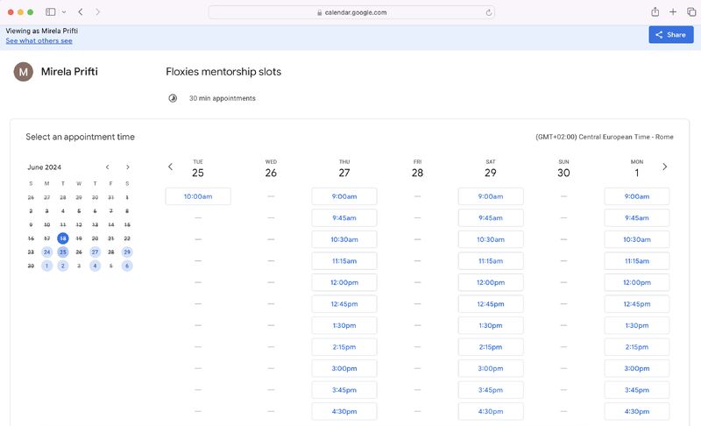Viewport: 701px width, 426px height.
Task: Book the 10:00am slot on Tuesday 25
Action: coord(198,196)
